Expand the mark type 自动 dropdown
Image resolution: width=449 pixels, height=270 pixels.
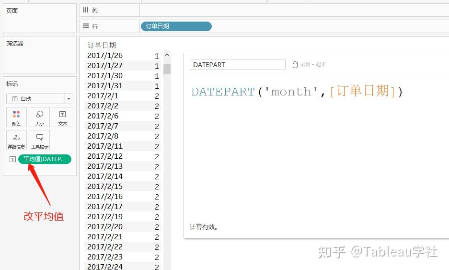(69, 99)
